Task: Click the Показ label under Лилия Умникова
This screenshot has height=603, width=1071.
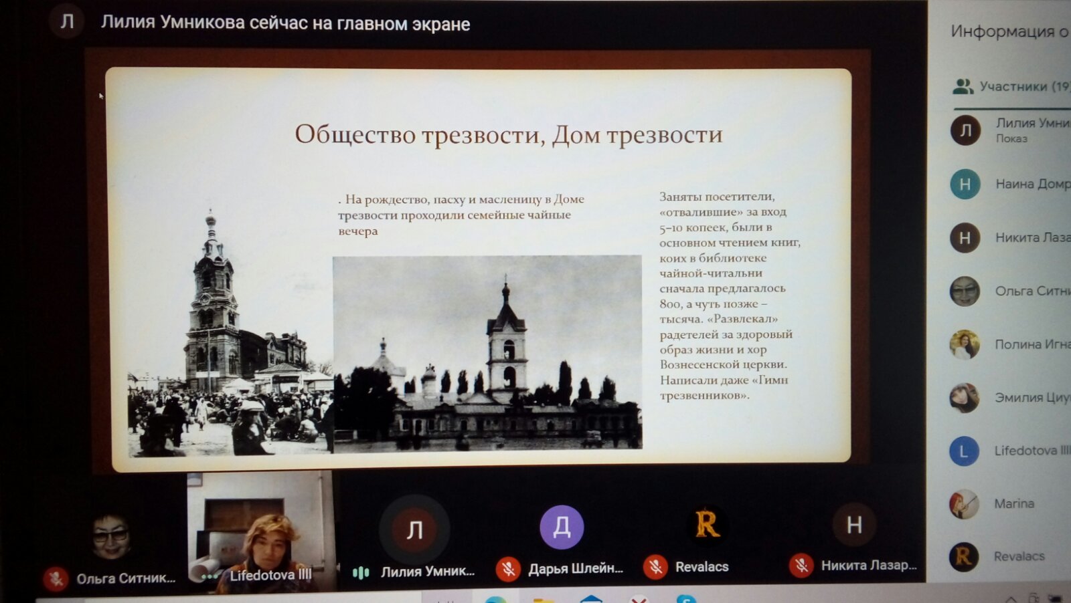Action: 1011,138
